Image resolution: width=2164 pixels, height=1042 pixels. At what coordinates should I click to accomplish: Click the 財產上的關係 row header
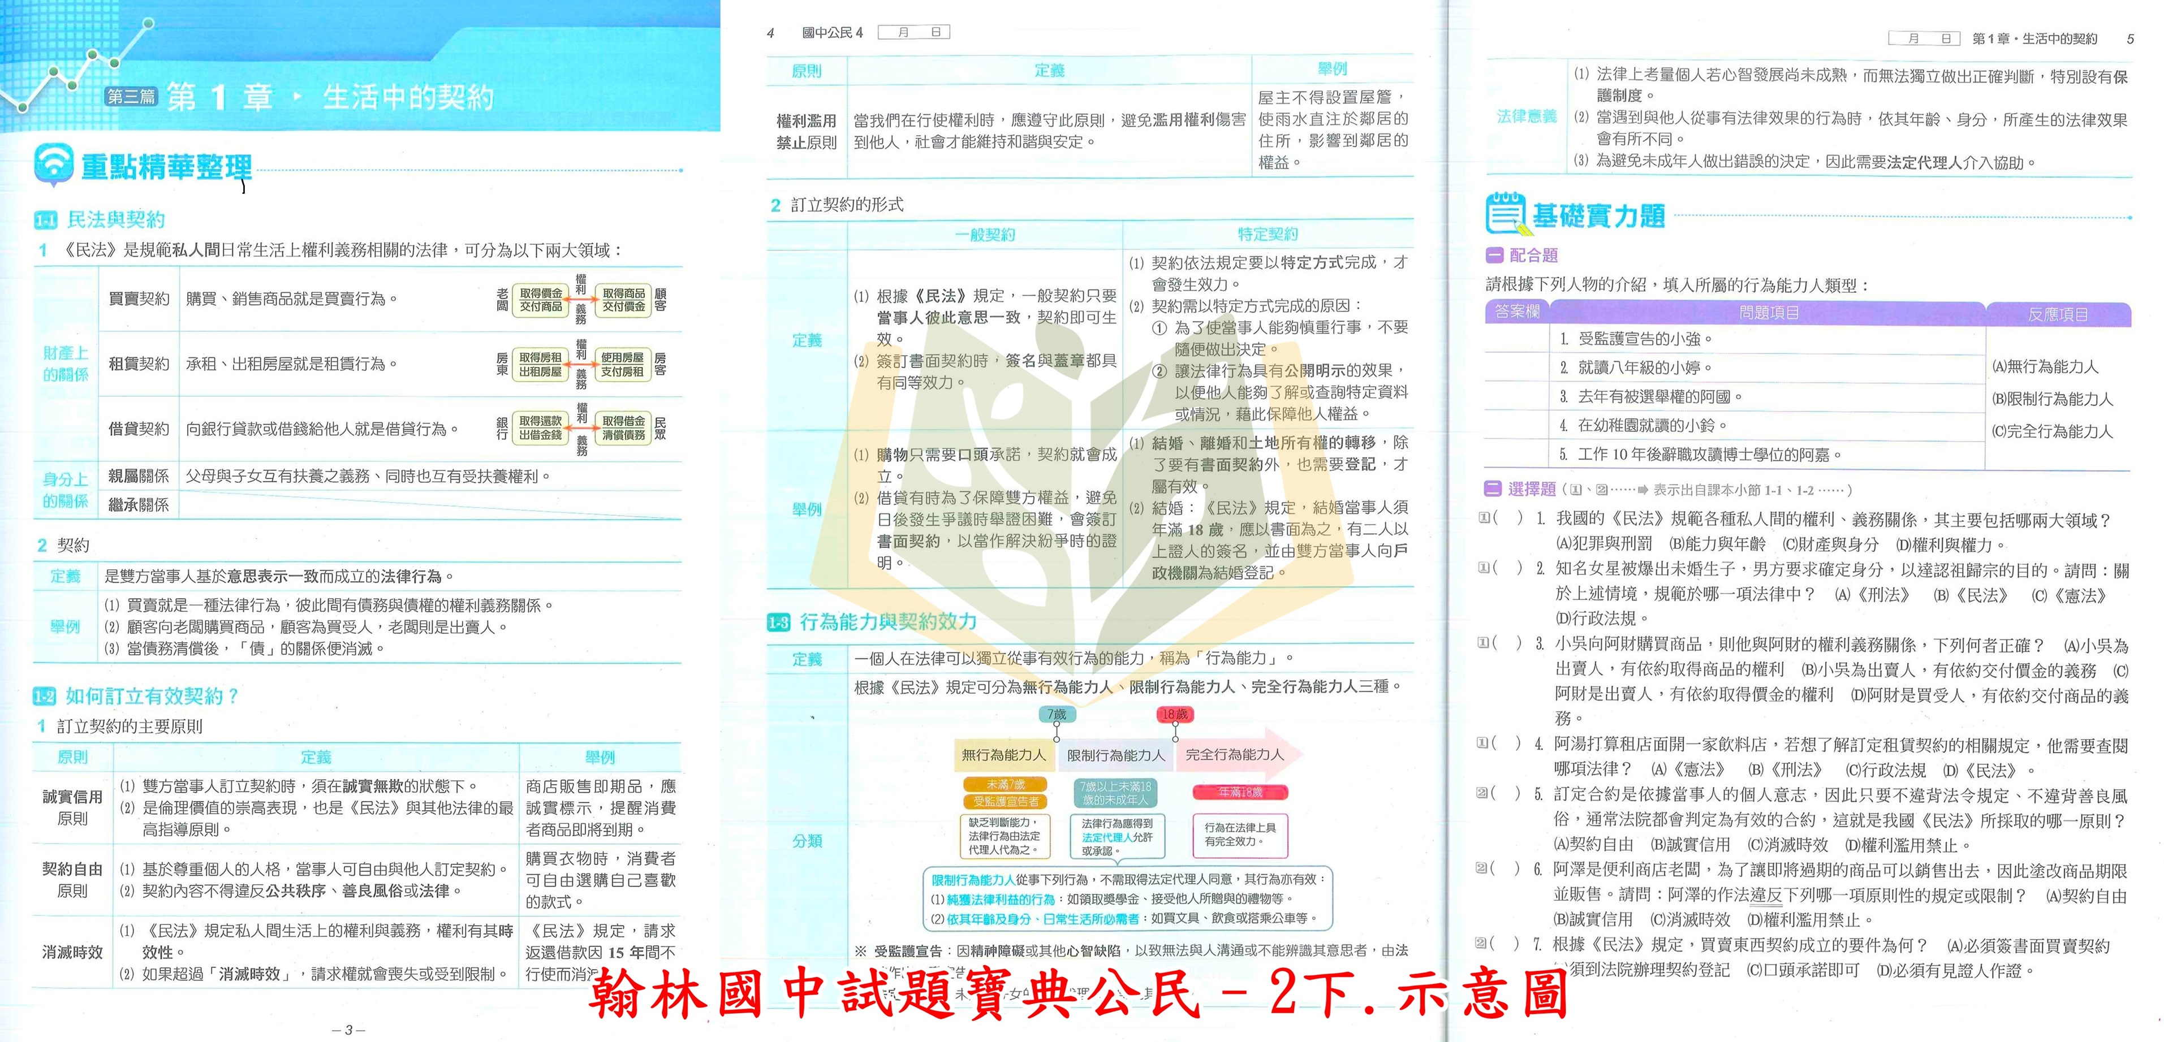(x=66, y=365)
